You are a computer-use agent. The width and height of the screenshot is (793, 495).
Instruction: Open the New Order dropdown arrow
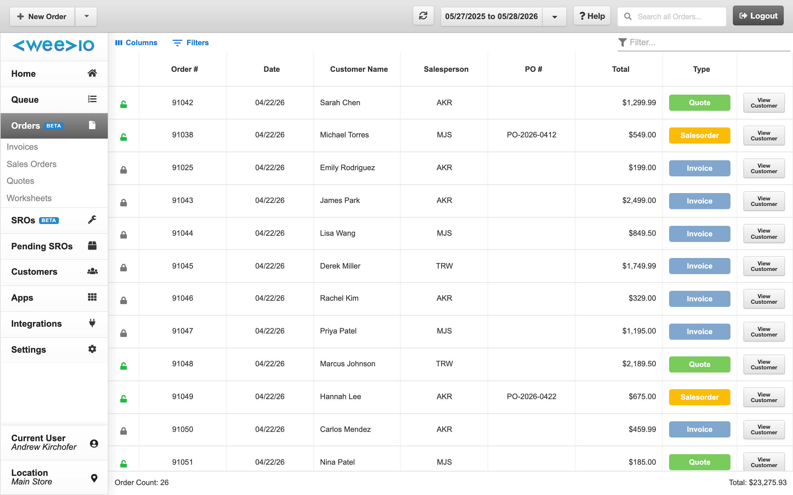(86, 16)
